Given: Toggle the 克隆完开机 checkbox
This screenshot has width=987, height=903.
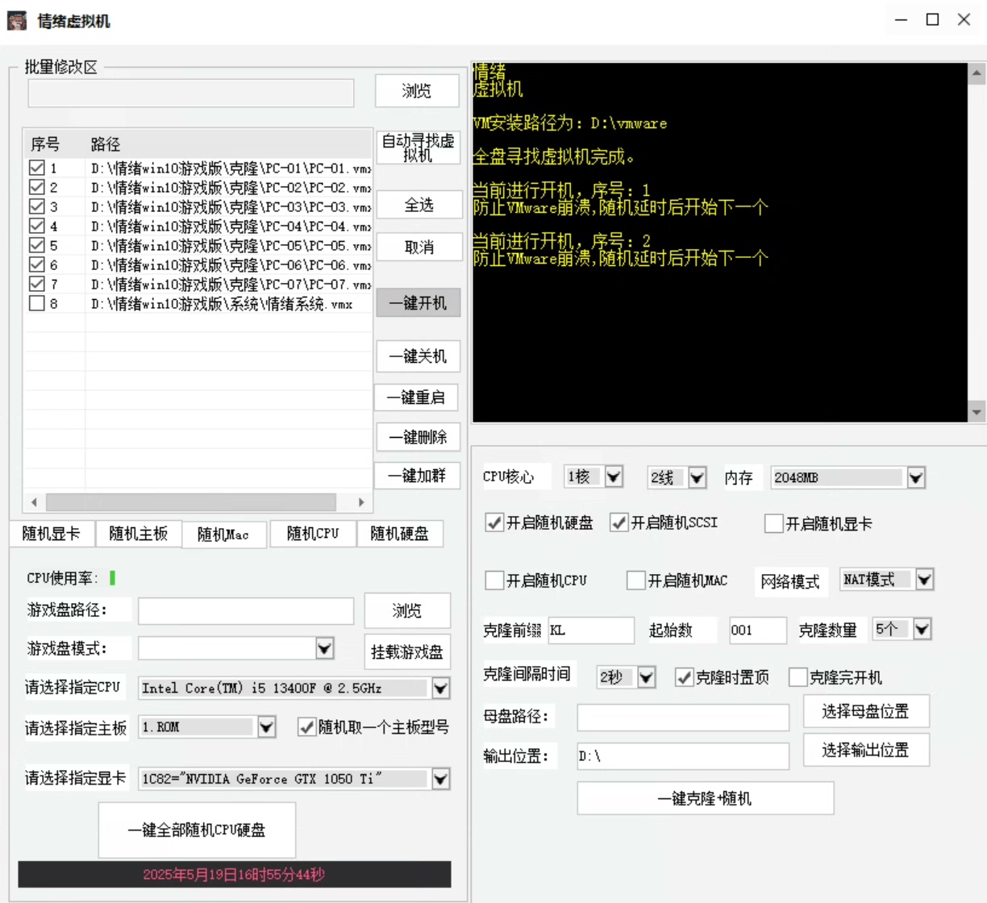Looking at the screenshot, I should (798, 677).
